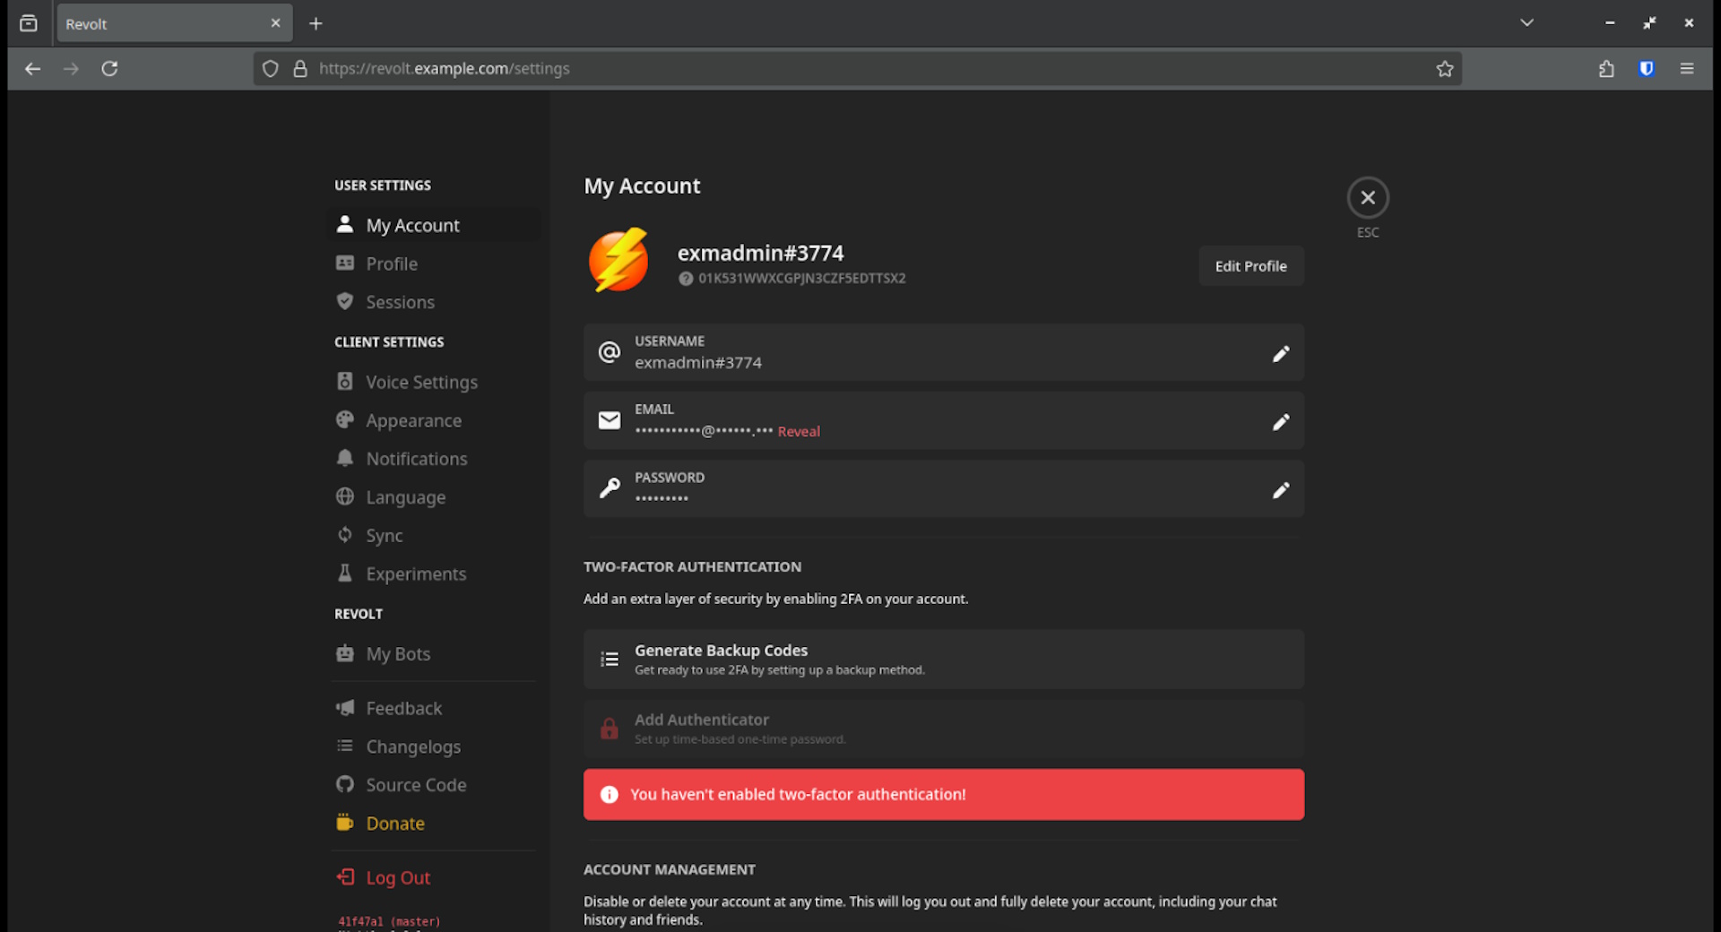
Task: Open the Sessions settings page
Action: tap(400, 303)
